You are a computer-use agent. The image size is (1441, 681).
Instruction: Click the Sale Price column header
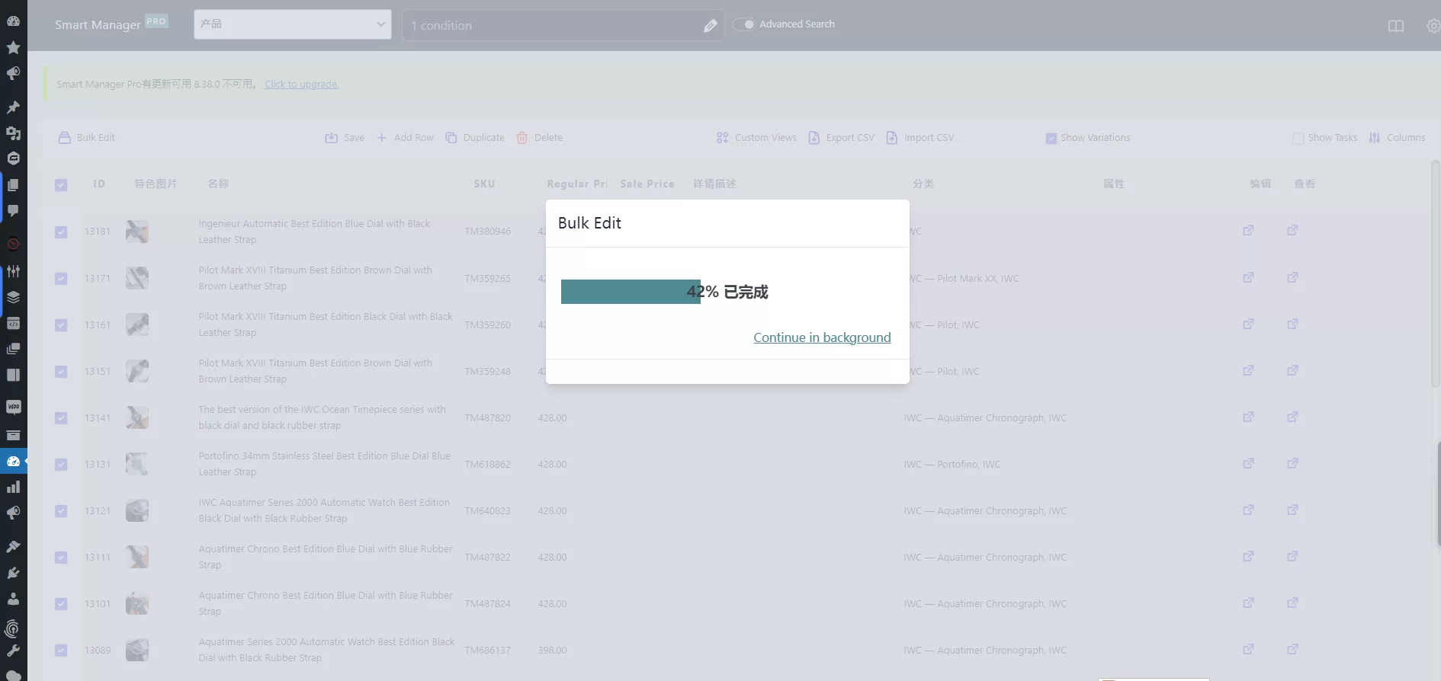(x=647, y=184)
